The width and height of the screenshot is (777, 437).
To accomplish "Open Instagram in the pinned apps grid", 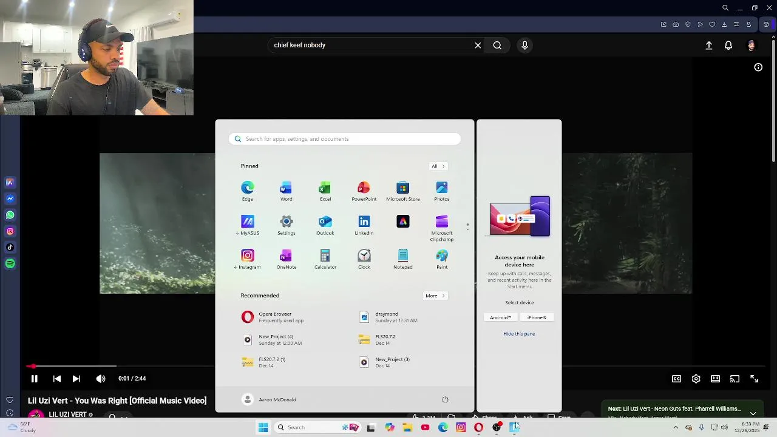I will click(x=247, y=259).
